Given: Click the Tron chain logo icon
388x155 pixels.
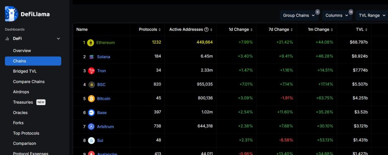Looking at the screenshot, I should click(91, 71).
